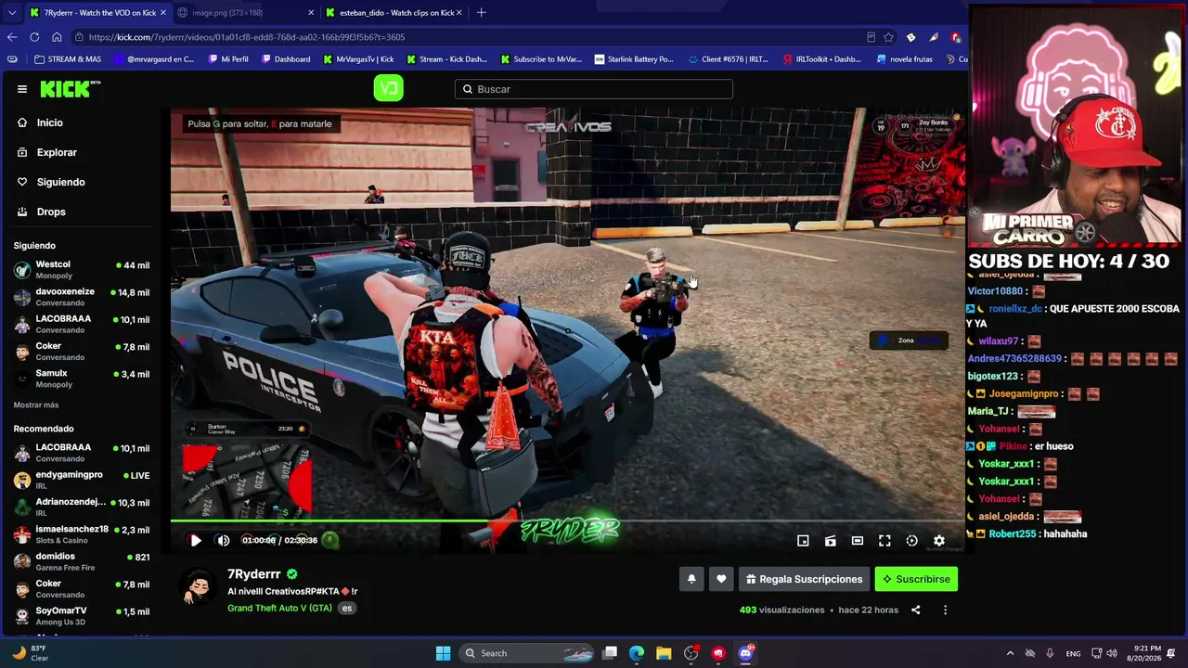Toggle theater mode on the video player
The width and height of the screenshot is (1188, 668).
(x=858, y=541)
